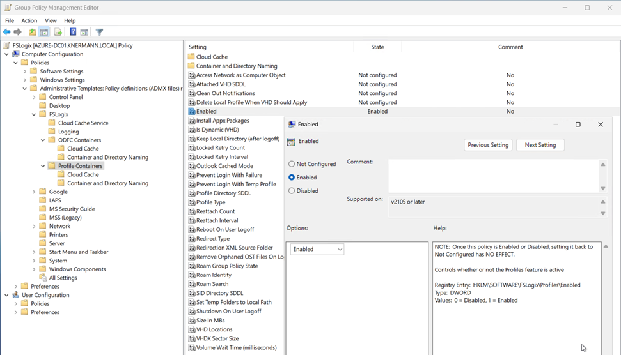
Task: Click the Up one level folder icon
Action: (32, 32)
